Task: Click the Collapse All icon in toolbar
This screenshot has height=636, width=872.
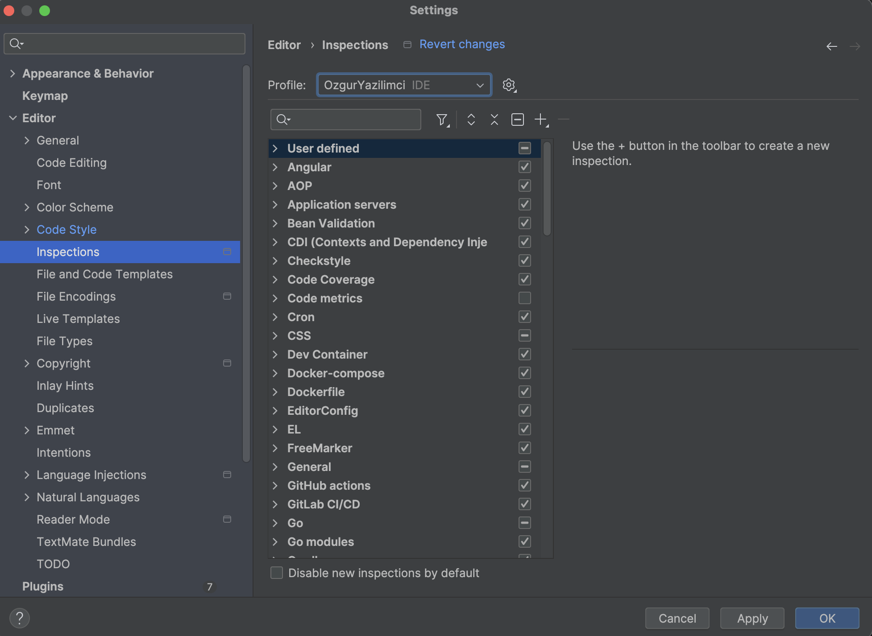Action: pos(494,120)
